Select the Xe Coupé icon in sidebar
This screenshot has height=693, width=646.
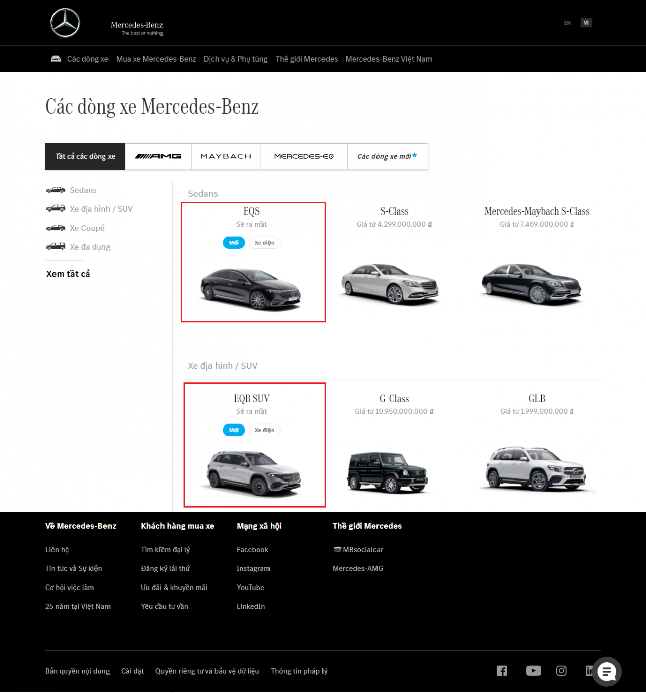coord(56,228)
